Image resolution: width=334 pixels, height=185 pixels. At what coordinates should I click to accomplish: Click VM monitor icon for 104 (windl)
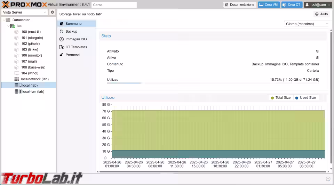click(x=17, y=73)
